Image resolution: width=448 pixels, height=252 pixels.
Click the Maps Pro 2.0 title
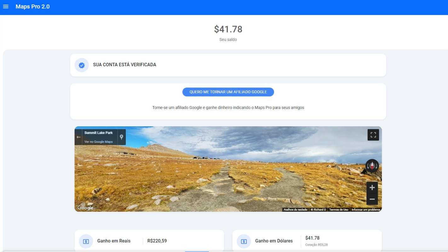click(x=33, y=7)
